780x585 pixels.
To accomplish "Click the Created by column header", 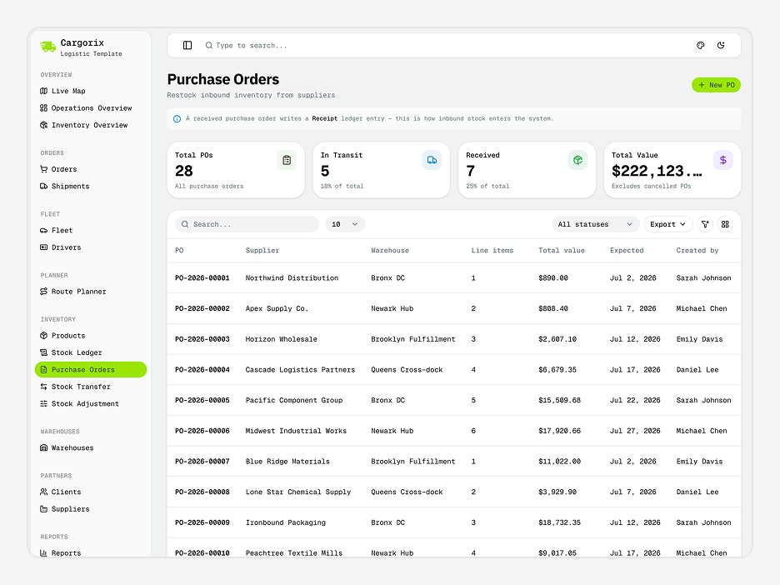I will (x=697, y=251).
